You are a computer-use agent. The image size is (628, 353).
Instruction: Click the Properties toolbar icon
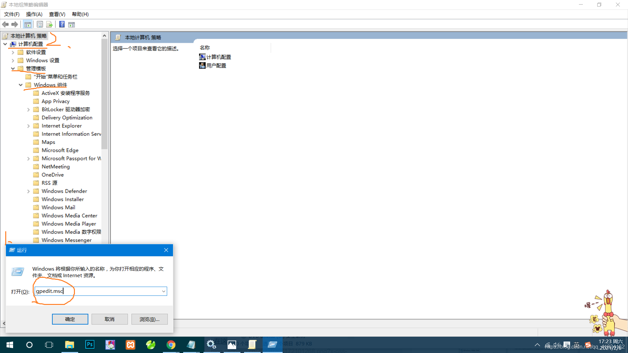40,25
